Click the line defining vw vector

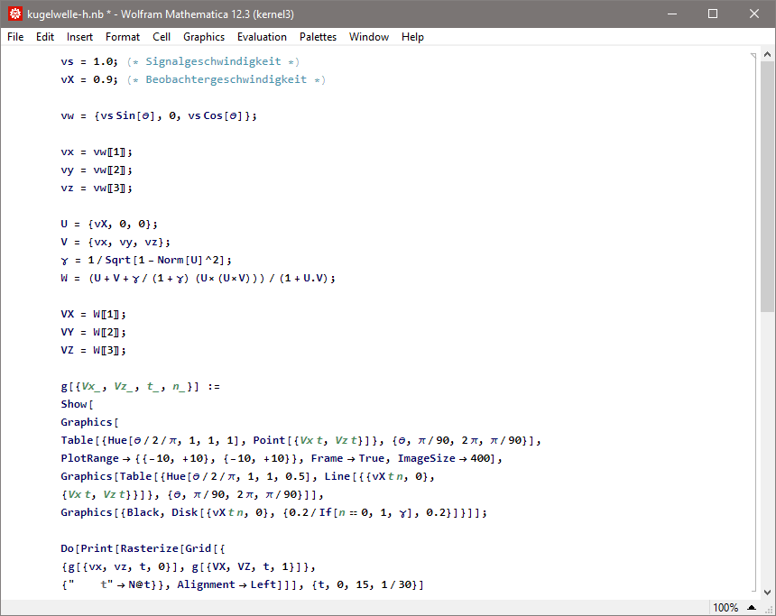pos(159,115)
